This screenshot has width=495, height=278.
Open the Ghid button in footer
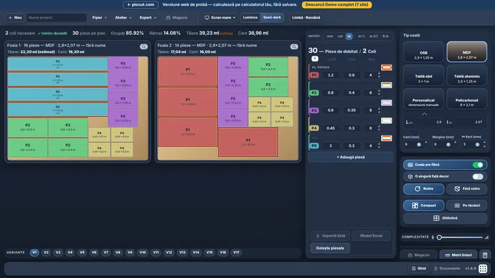[419, 269]
